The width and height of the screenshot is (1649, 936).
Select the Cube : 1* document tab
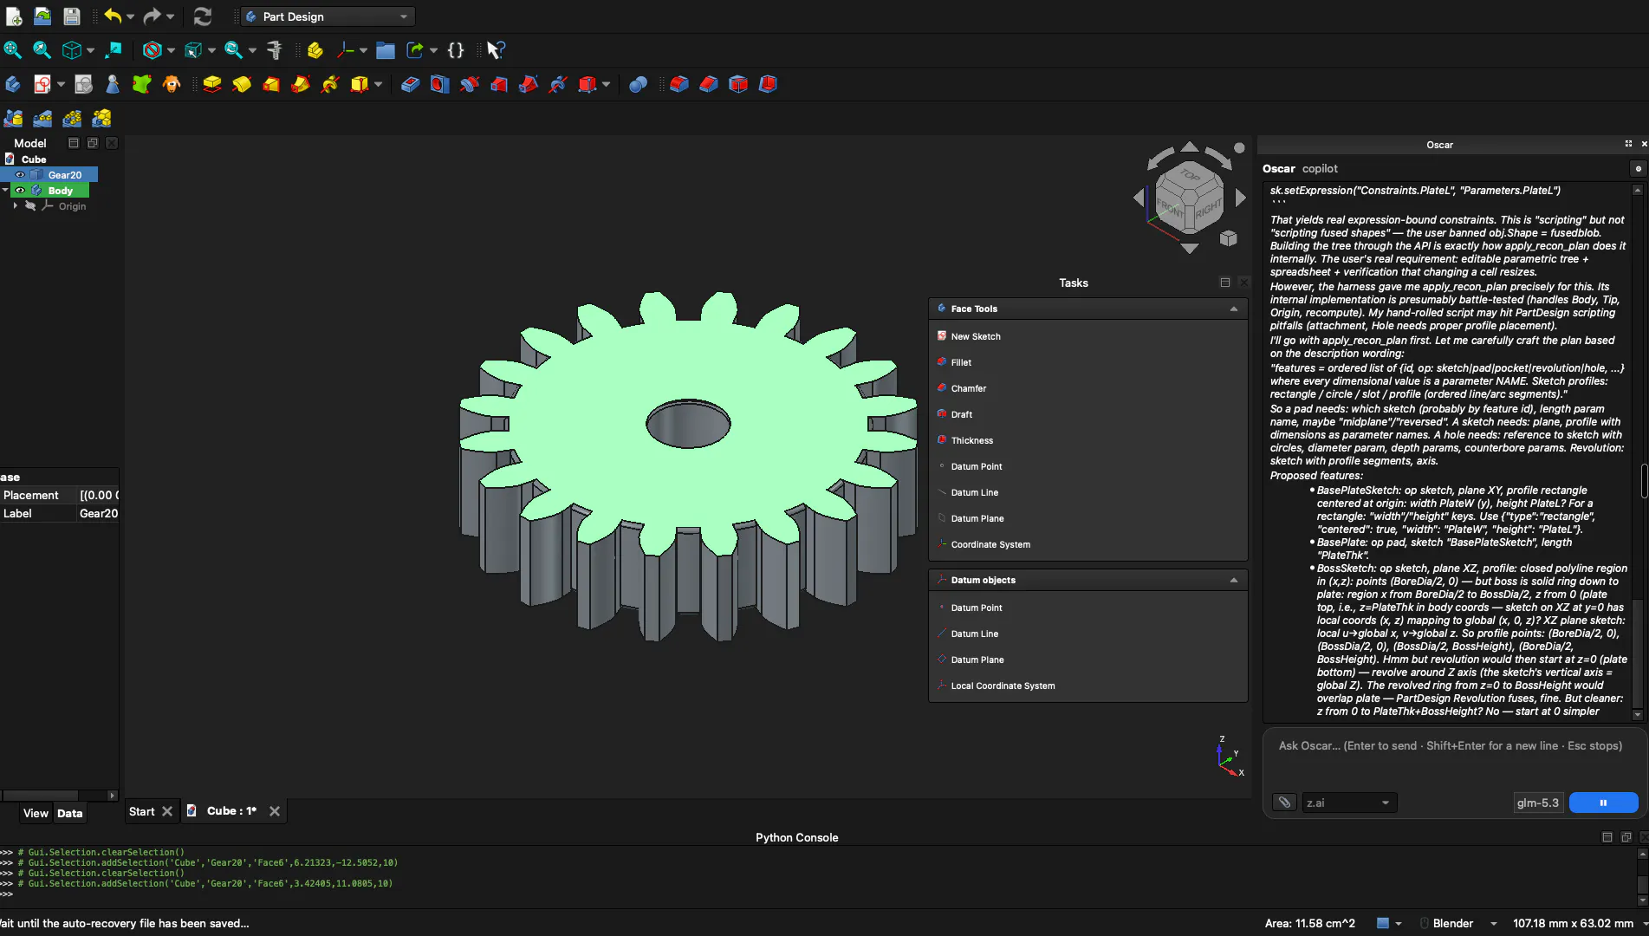(x=231, y=811)
